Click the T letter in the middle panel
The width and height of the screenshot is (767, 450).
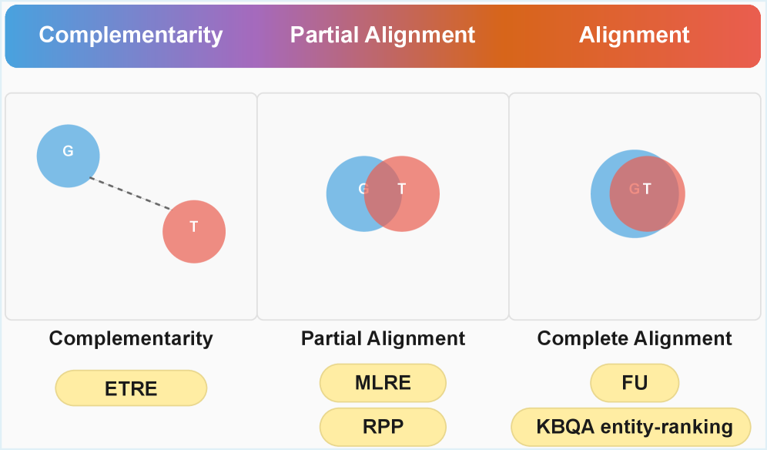[x=402, y=189]
